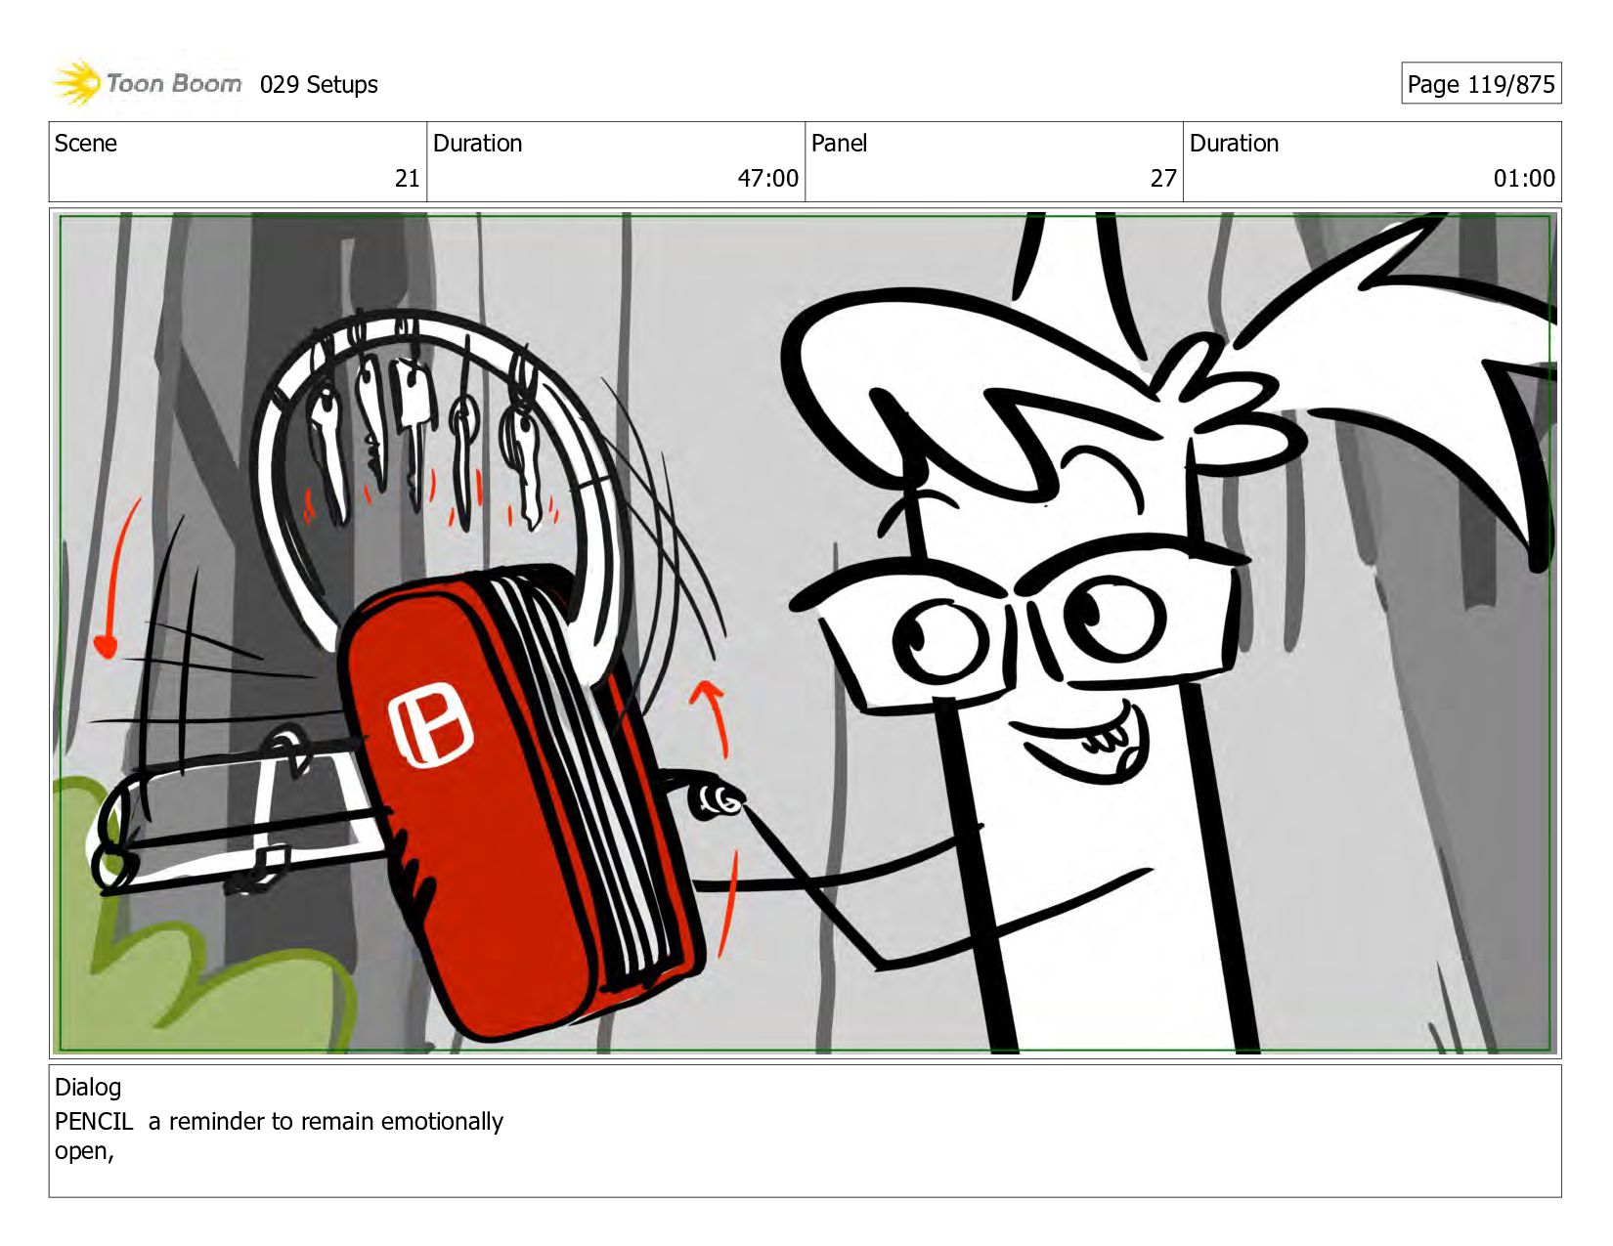1613x1246 pixels.
Task: Click the 'Dialog' section label
Action: pos(88,1088)
